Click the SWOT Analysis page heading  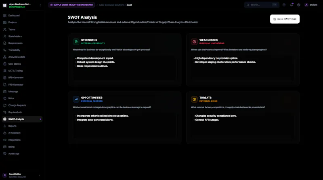(x=82, y=17)
